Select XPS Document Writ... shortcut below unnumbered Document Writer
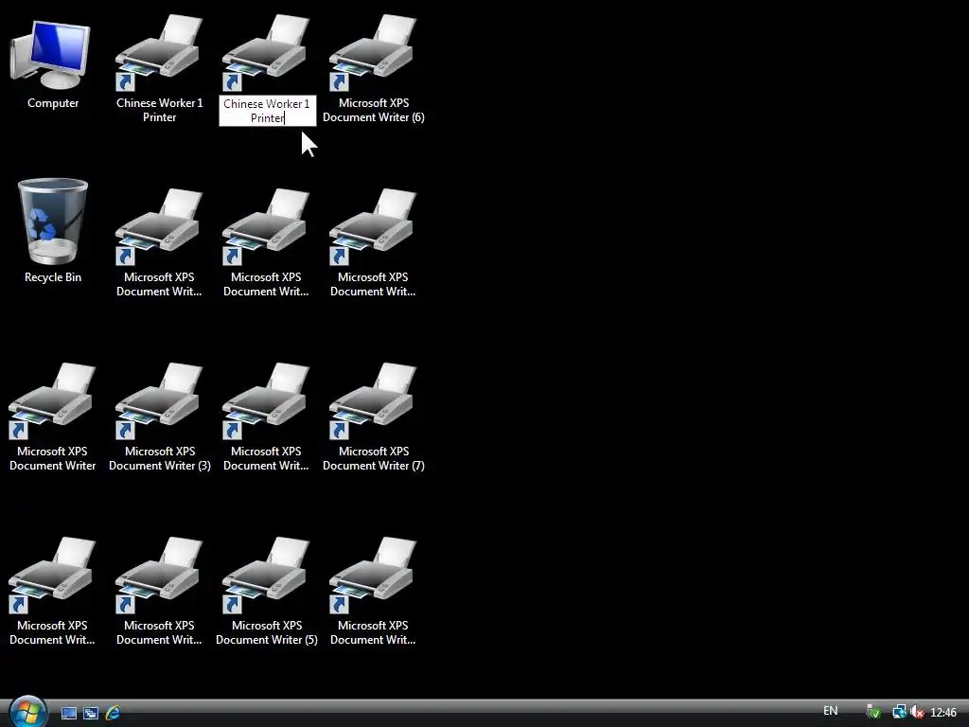The height and width of the screenshot is (727, 969). point(53,593)
